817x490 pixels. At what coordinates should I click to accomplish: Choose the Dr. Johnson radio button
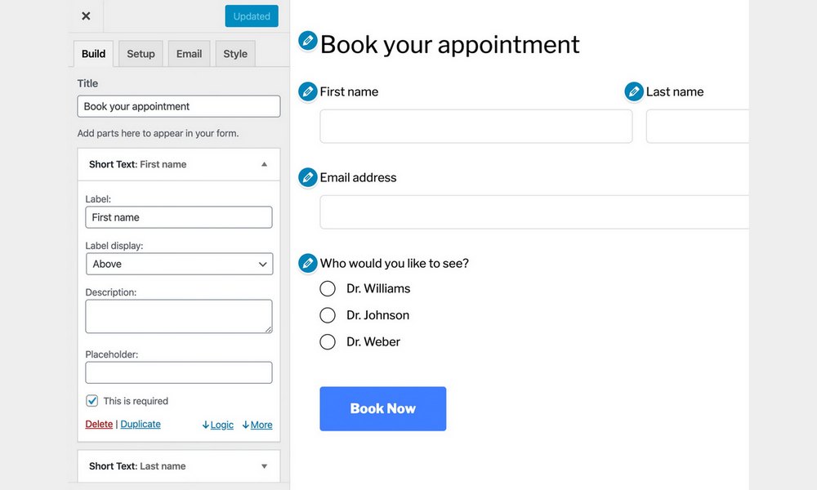click(328, 315)
